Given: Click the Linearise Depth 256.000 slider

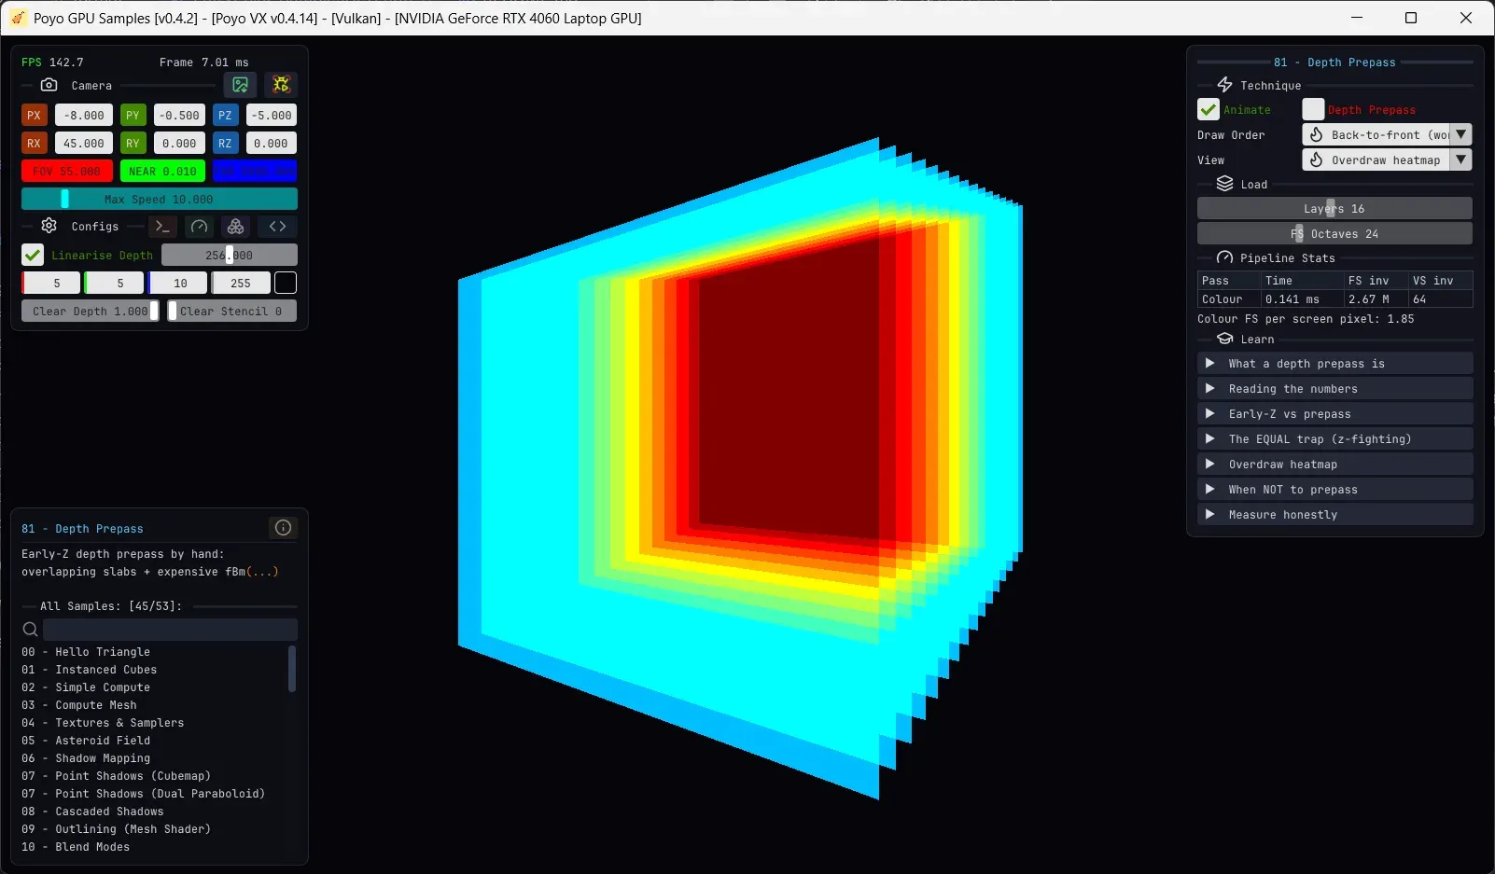Looking at the screenshot, I should (230, 255).
